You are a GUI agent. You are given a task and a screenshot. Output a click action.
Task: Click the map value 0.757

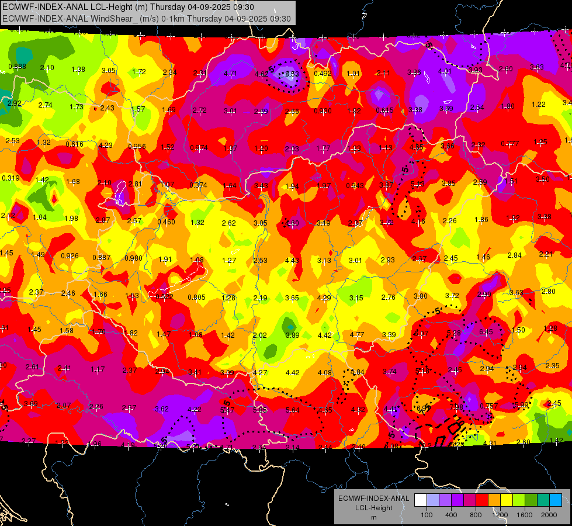pos(489,406)
